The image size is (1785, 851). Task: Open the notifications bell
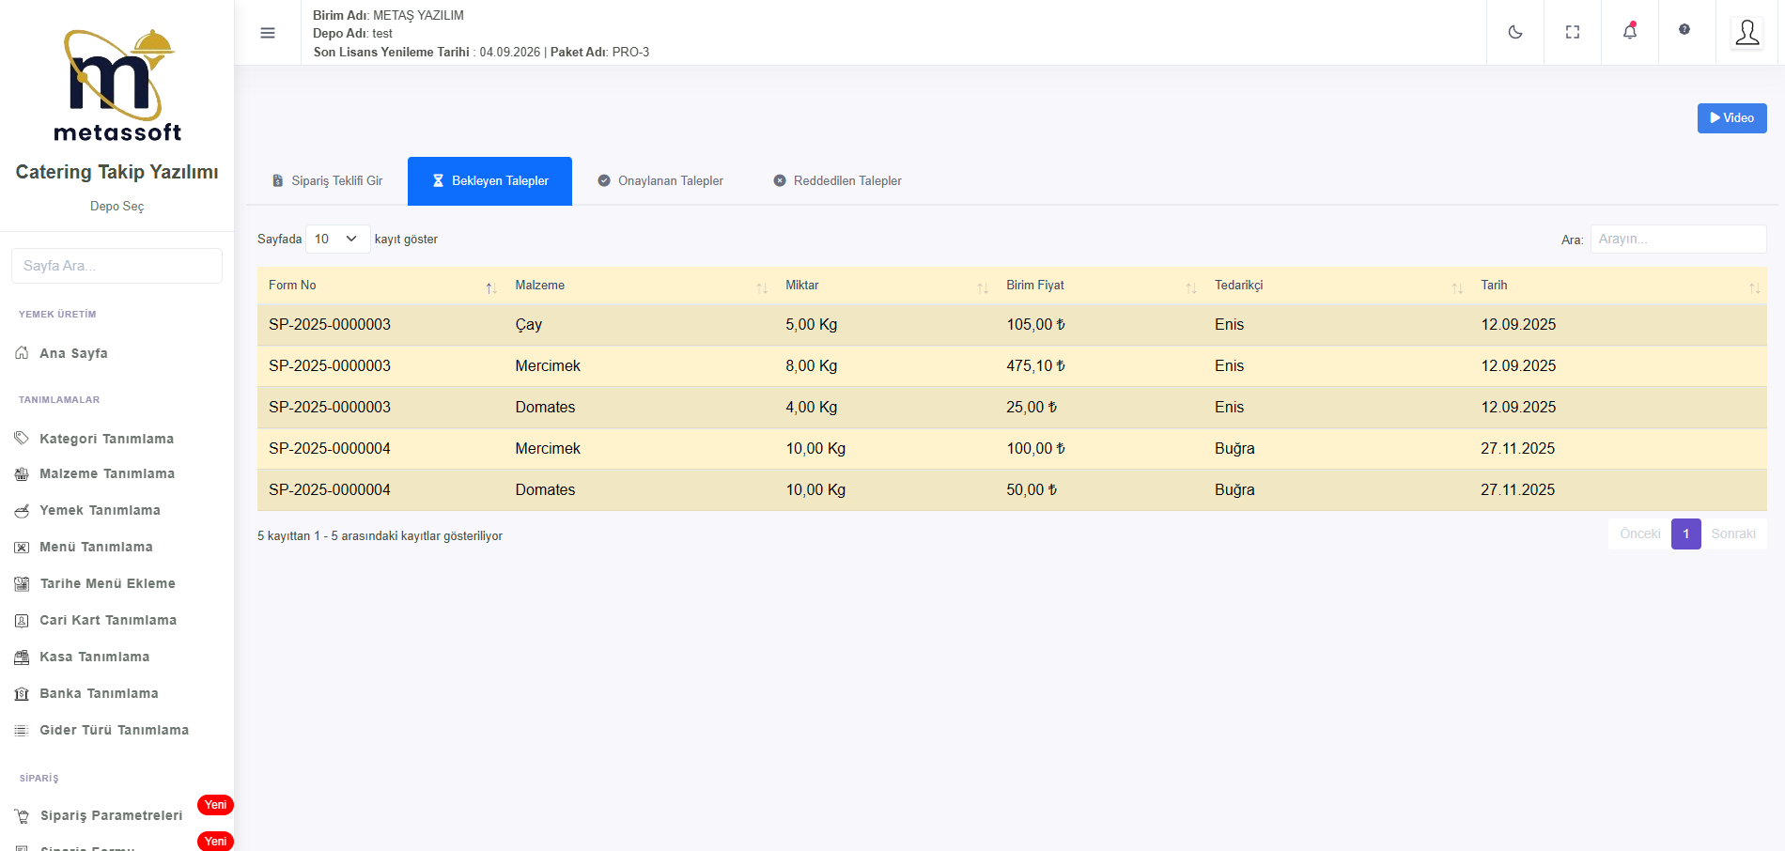point(1629,32)
